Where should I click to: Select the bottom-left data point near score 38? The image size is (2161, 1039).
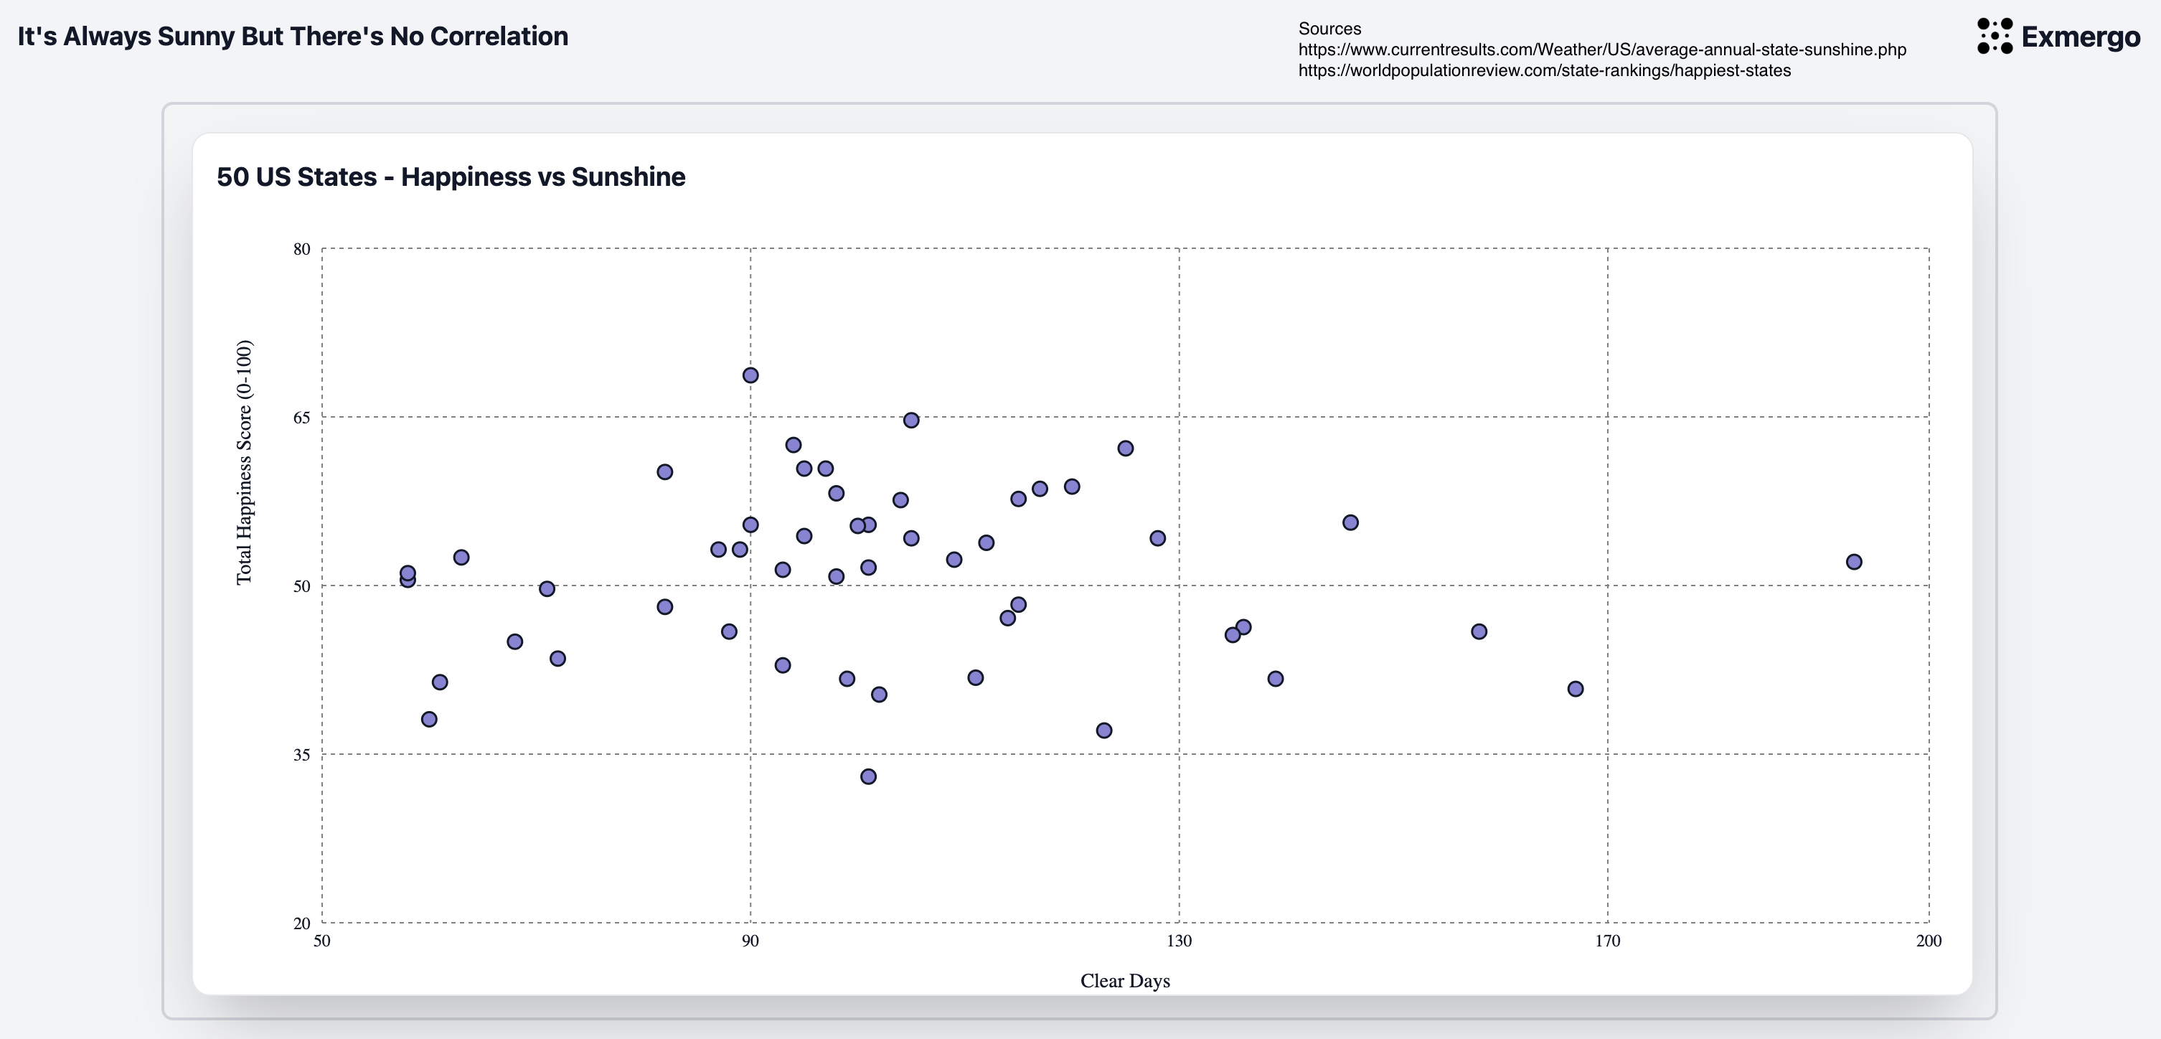pyautogui.click(x=428, y=719)
